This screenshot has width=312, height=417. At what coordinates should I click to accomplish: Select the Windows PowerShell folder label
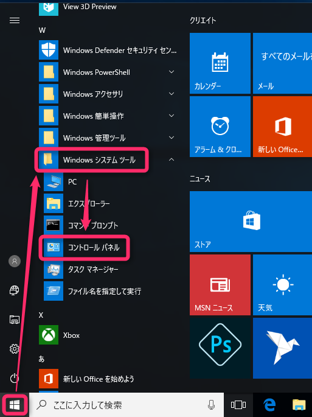(x=97, y=72)
